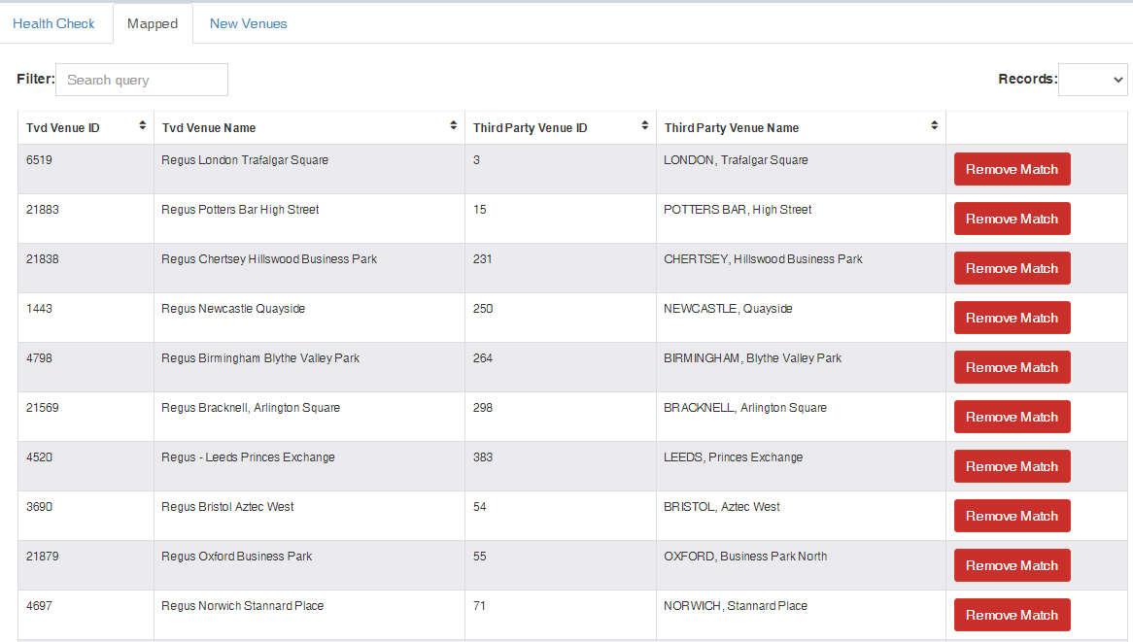
Task: Click the Tvd Venue Name column header
Action: tap(309, 128)
